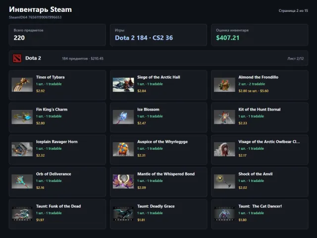Click Taunt: Funk of the Dead thumbnail
Screen dimensions: 317x238
point(22,214)
